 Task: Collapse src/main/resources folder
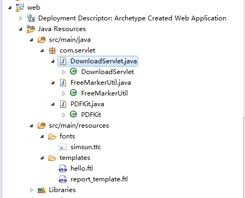click(x=31, y=126)
